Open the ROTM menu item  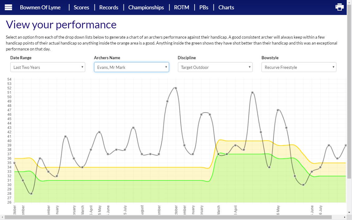coord(181,7)
